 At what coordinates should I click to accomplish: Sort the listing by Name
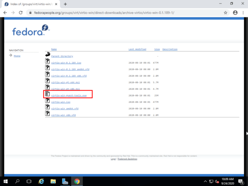pyautogui.click(x=54, y=49)
